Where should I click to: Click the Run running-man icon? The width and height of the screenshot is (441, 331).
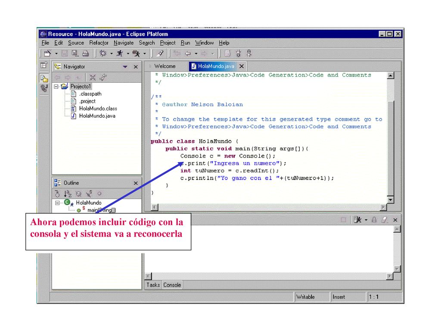click(120, 53)
